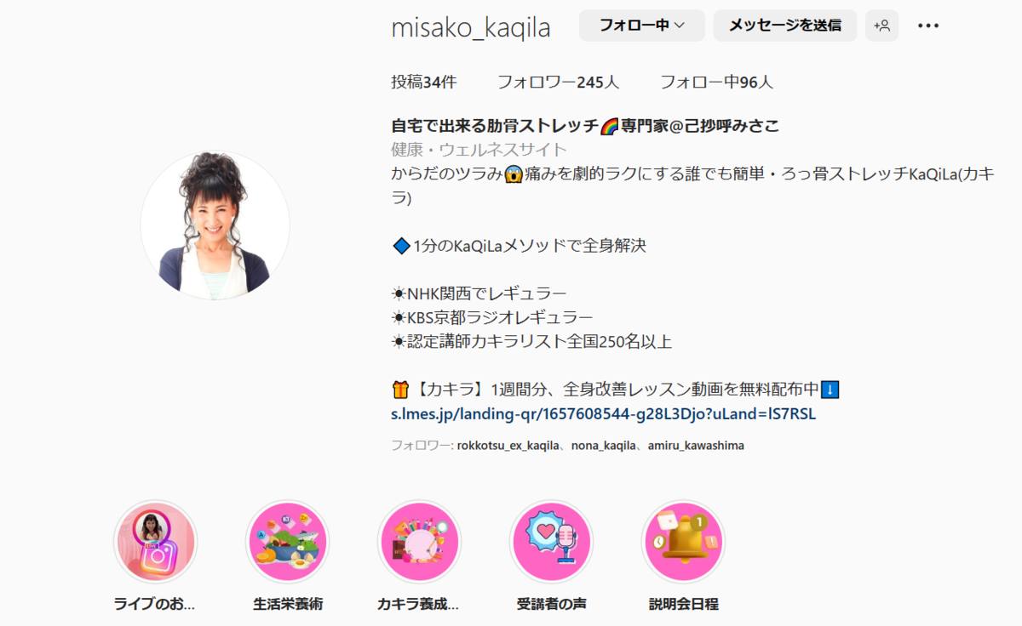Click the 投稿34件 posts count

tap(424, 83)
